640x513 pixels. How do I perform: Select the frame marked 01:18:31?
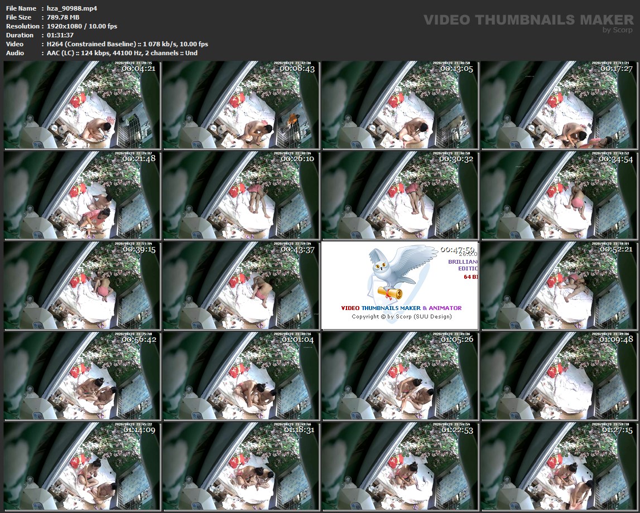point(241,466)
